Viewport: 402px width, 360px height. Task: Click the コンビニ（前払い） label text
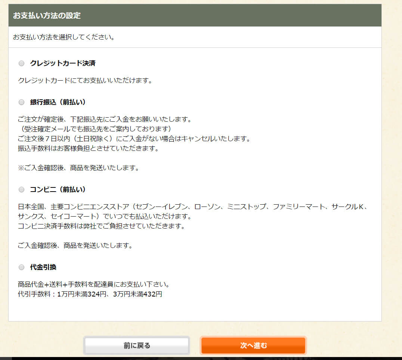(x=58, y=190)
